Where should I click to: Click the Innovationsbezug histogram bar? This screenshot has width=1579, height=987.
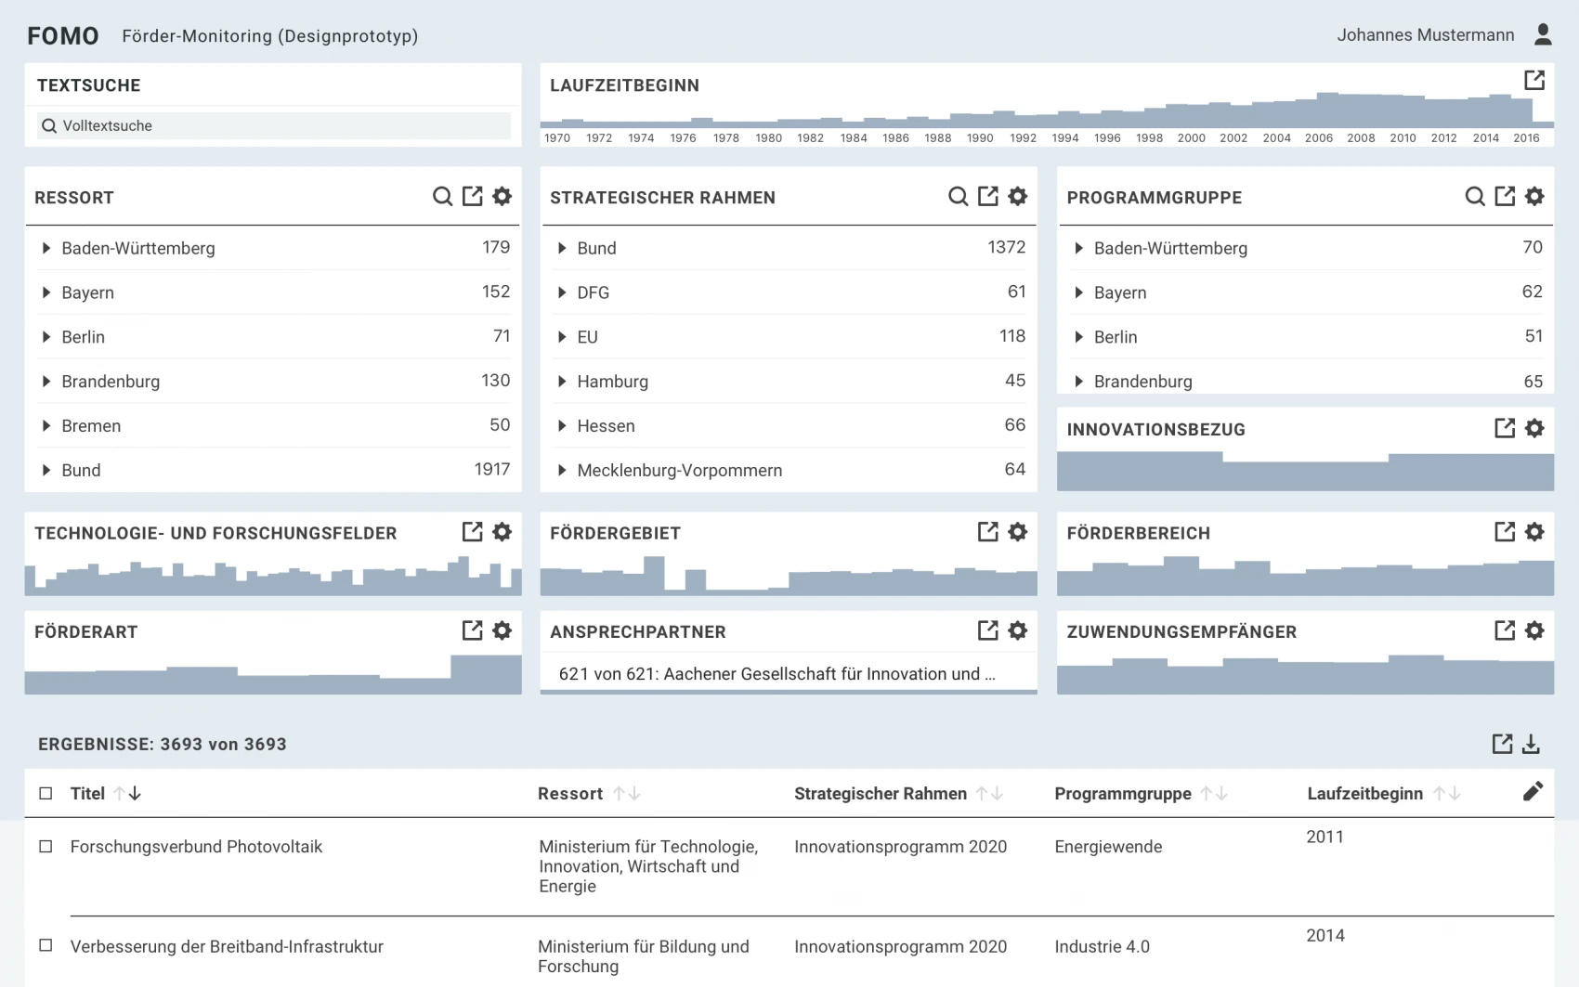coord(1305,472)
